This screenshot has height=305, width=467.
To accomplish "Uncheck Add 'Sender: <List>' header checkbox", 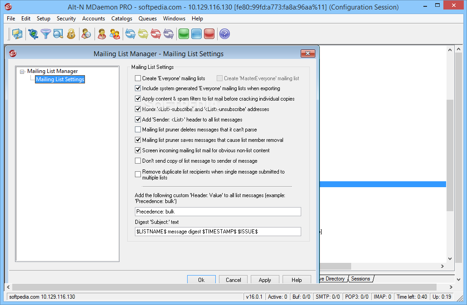I will point(138,119).
